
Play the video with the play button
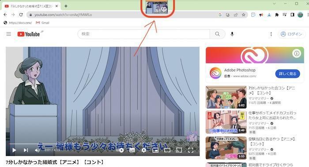click(x=14, y=150)
